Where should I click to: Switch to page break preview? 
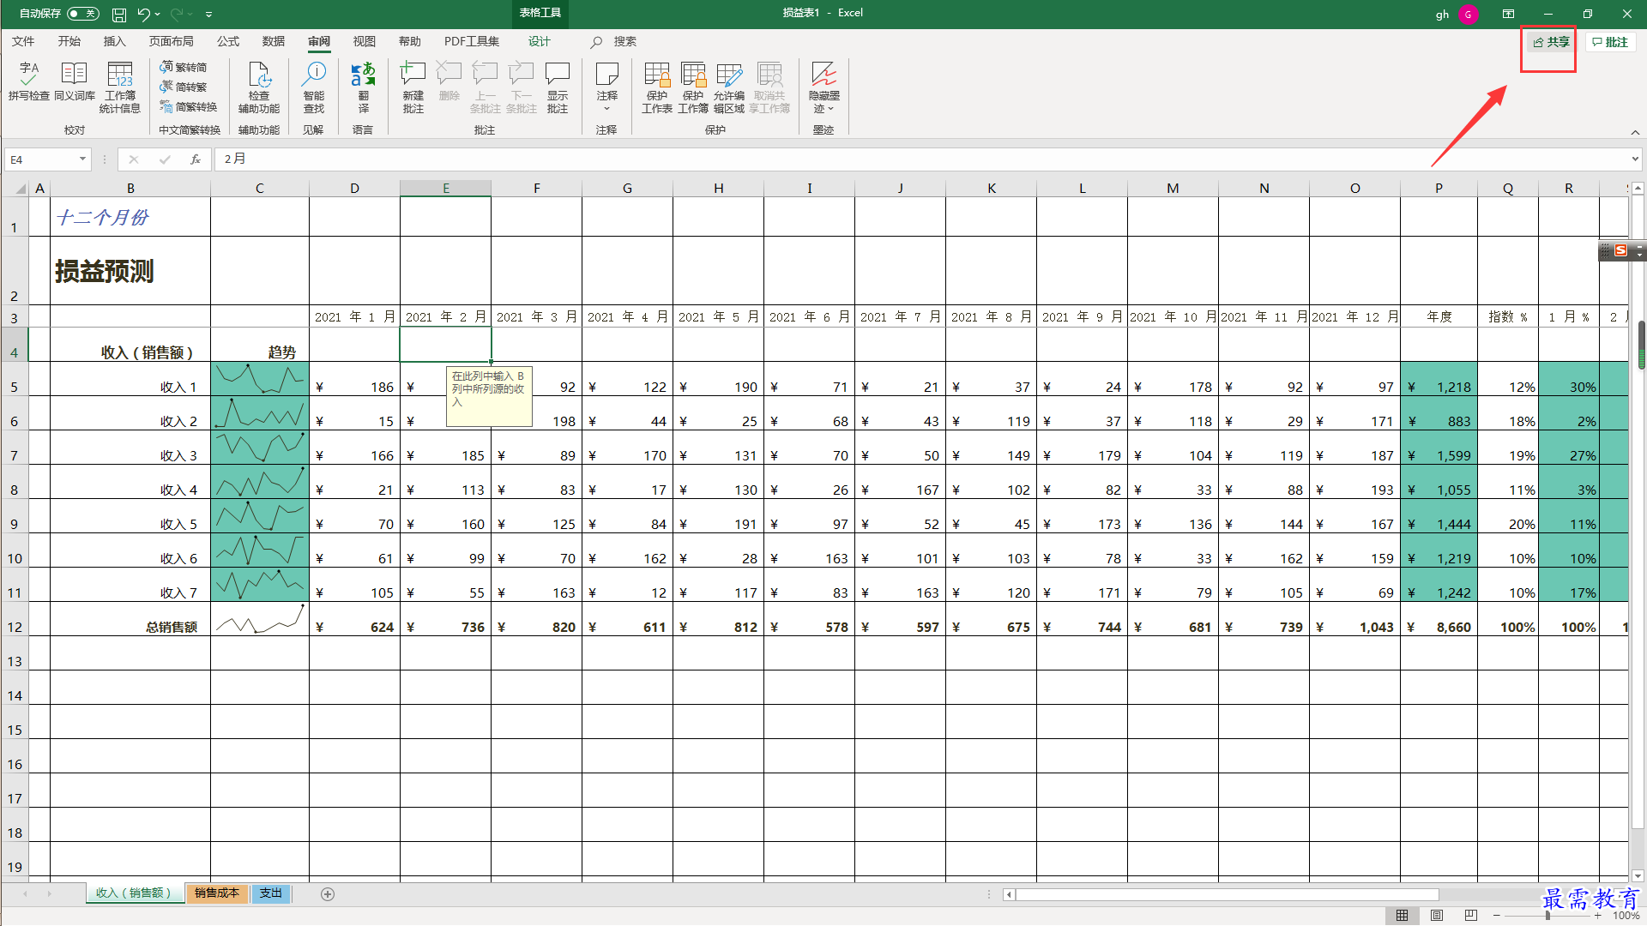pos(1471,916)
